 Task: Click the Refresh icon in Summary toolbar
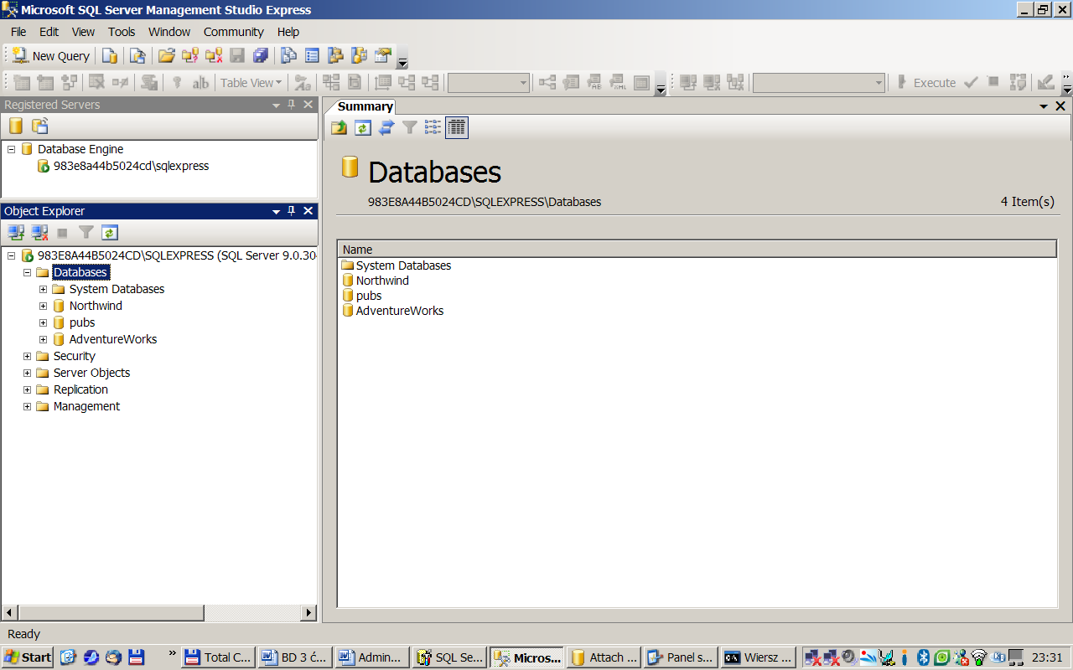[x=362, y=127]
